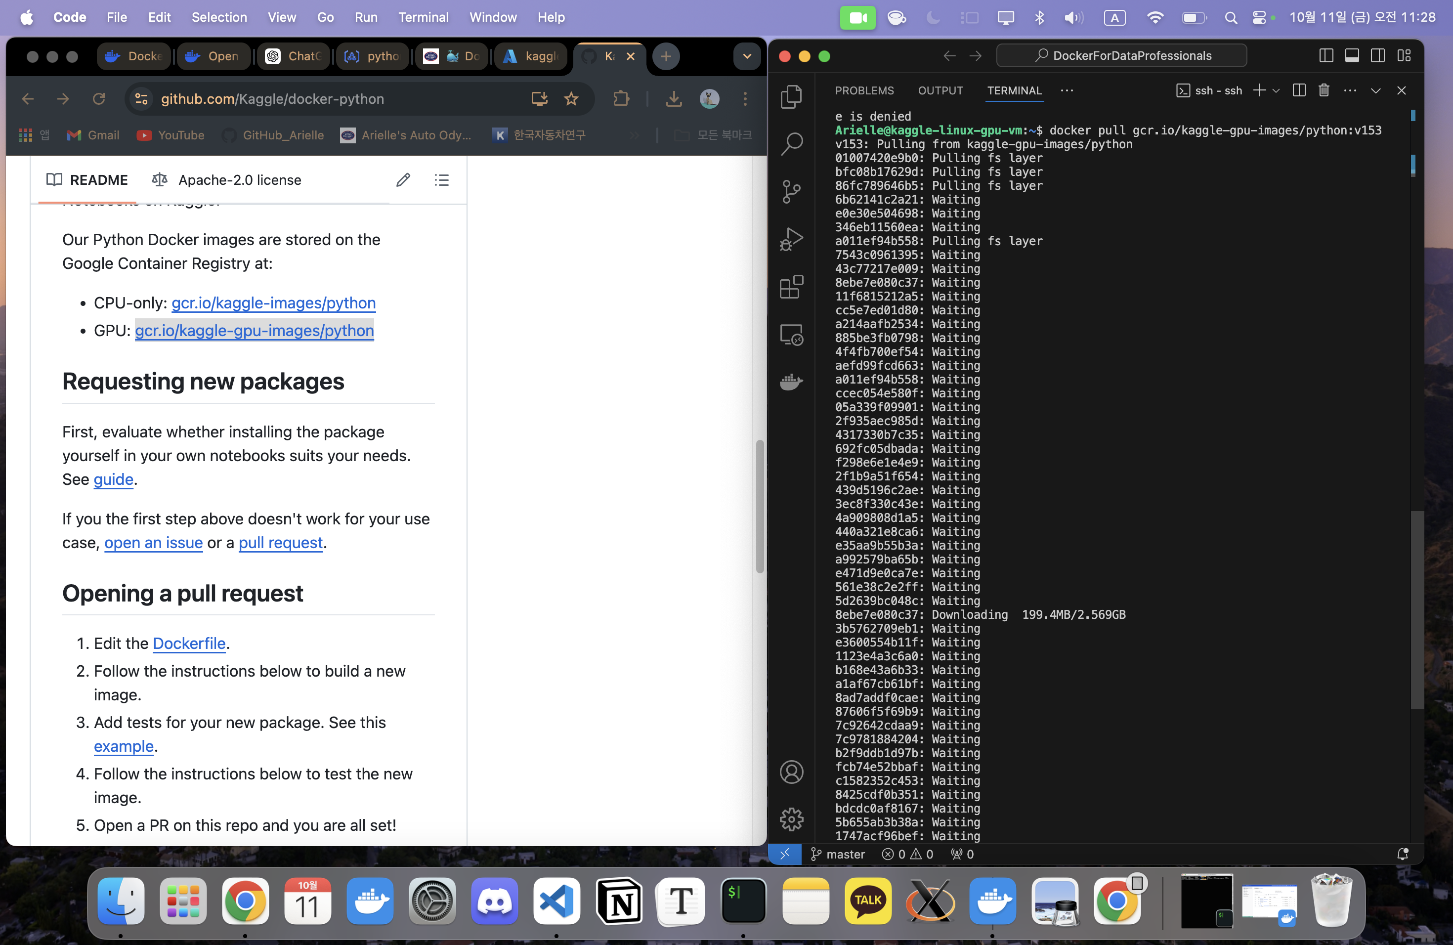
Task: Click the Dockerfile hyperlink in README
Action: (x=188, y=644)
